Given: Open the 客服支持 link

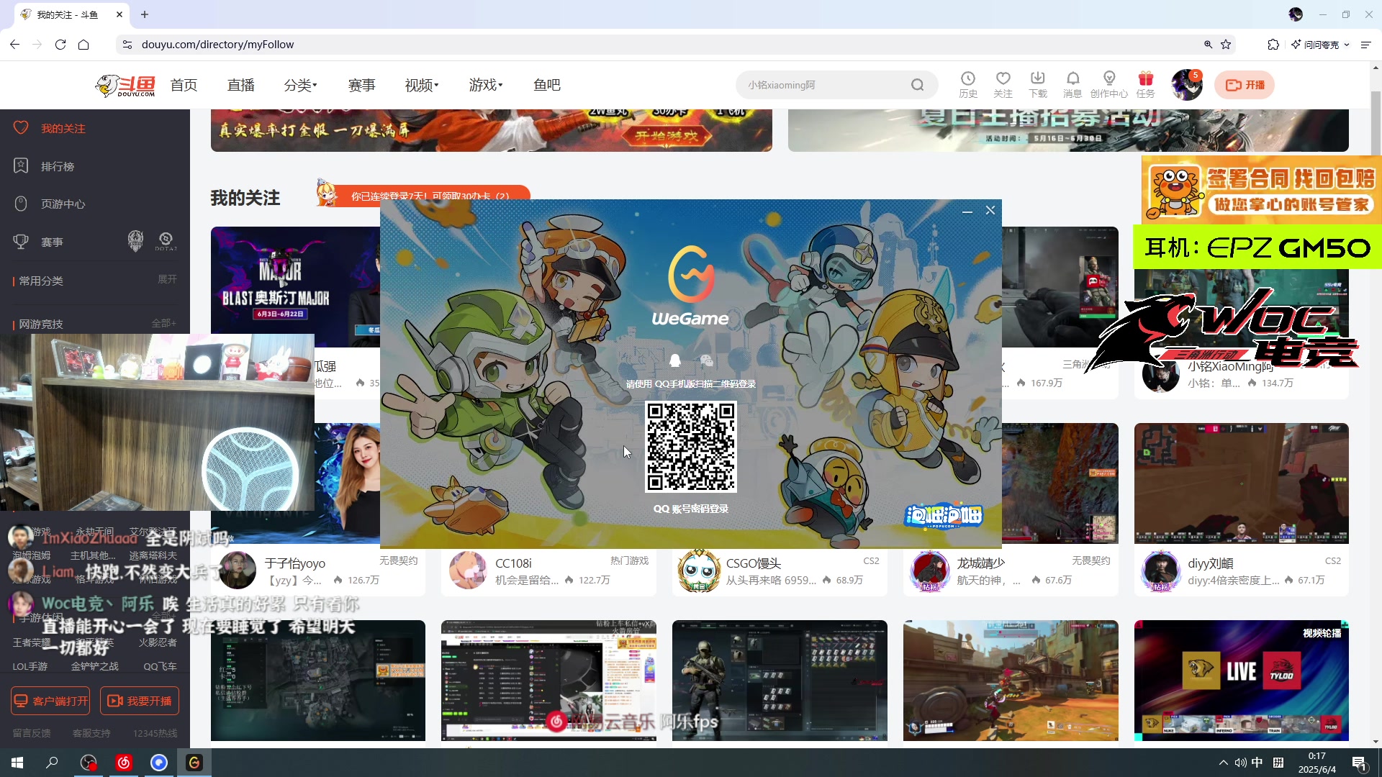Looking at the screenshot, I should point(91,733).
